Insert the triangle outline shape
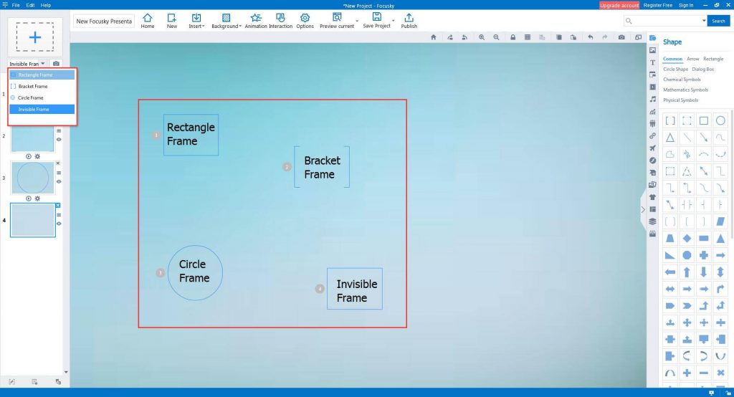The image size is (734, 397). click(x=669, y=137)
